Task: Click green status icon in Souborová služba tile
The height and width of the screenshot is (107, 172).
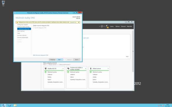Action: pos(68,72)
